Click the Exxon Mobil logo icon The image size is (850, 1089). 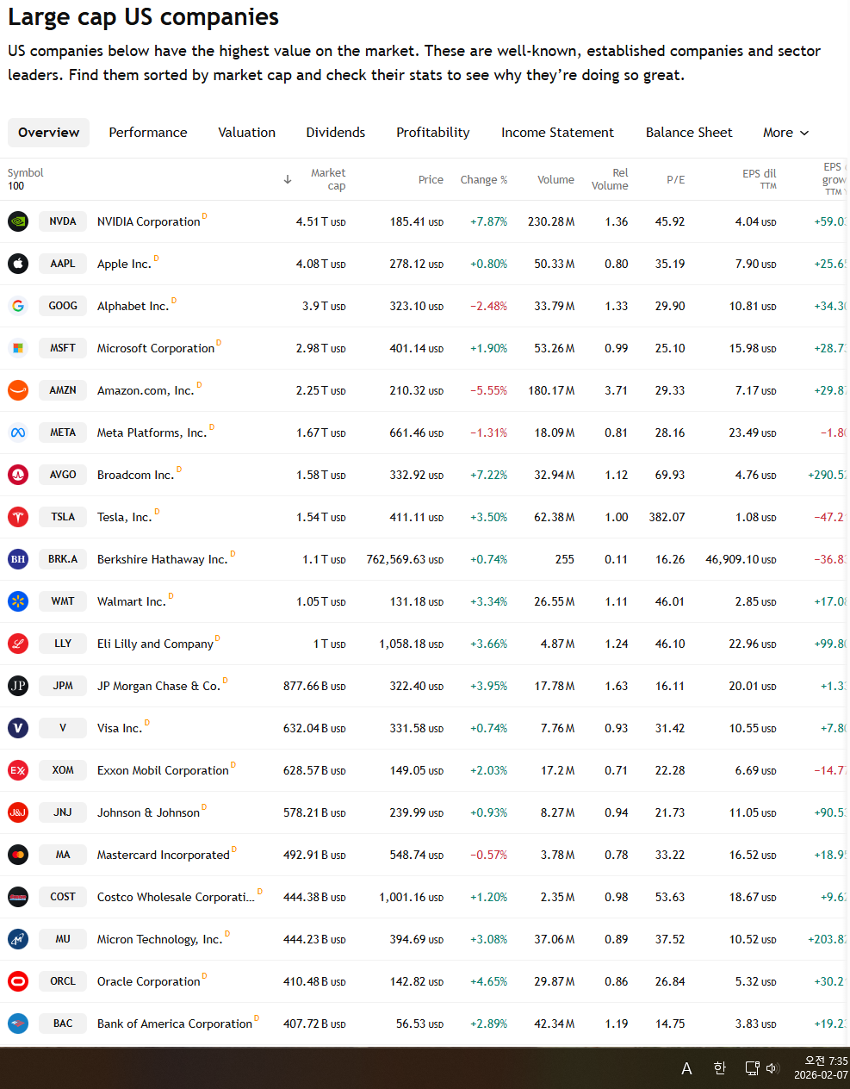18,770
